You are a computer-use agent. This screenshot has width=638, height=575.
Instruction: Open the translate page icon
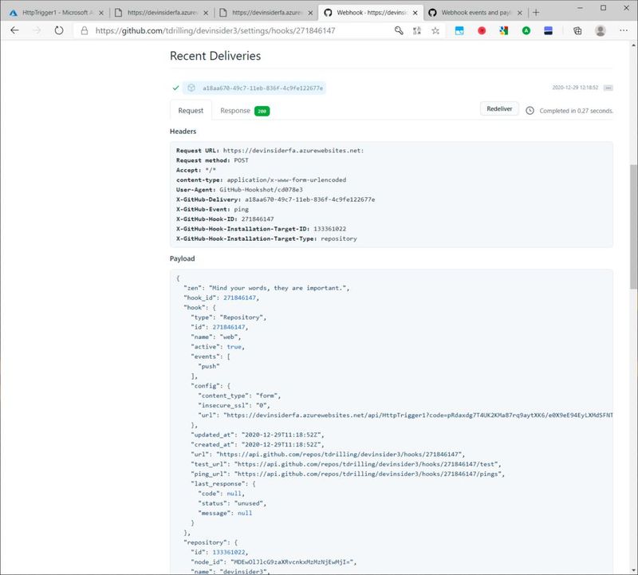[416, 30]
